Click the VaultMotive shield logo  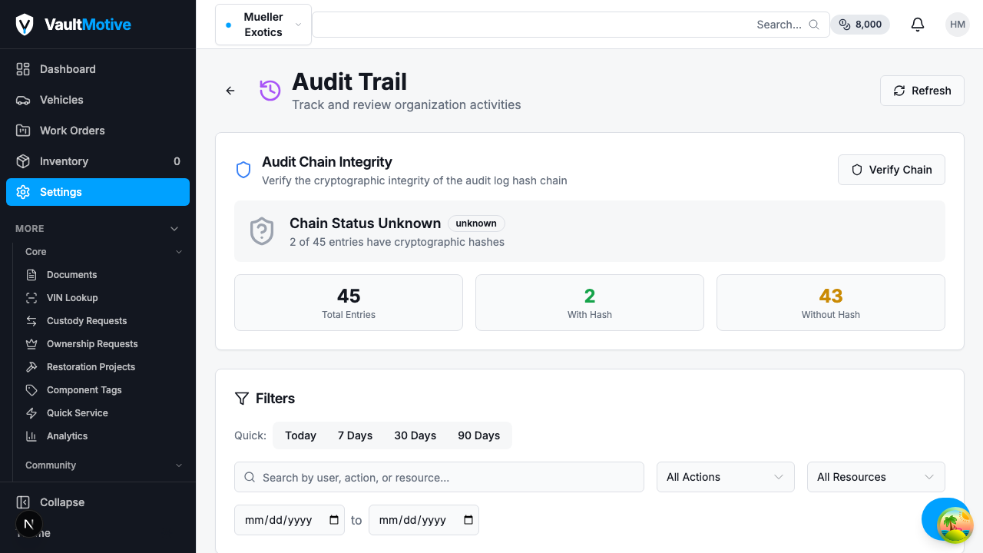[25, 25]
